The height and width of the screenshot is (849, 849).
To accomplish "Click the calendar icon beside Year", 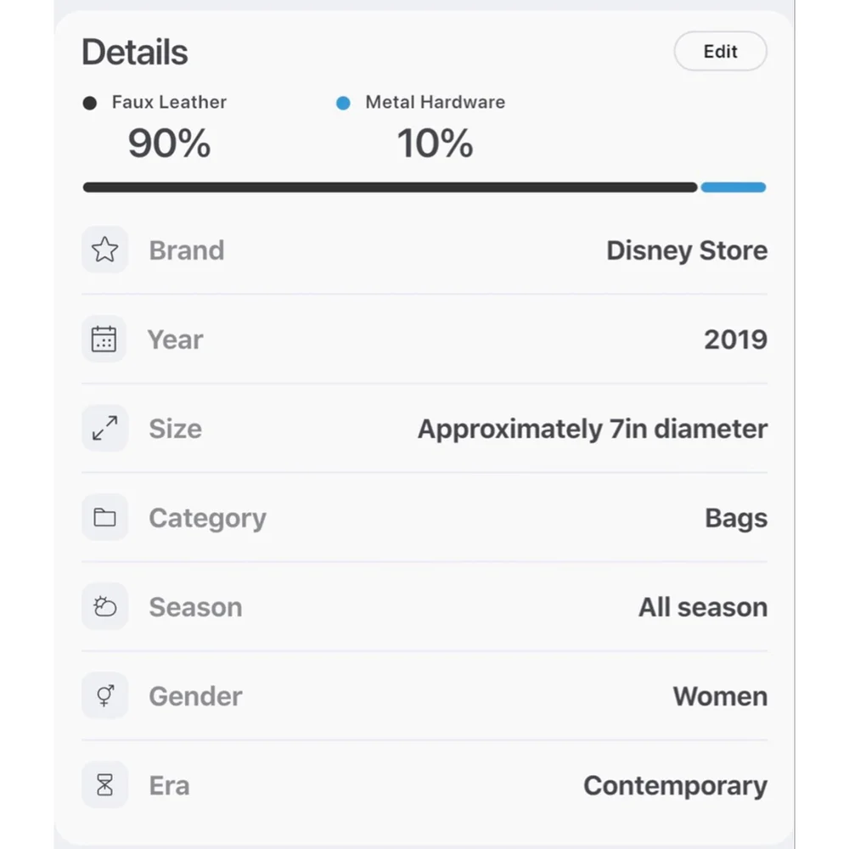I will coord(104,339).
